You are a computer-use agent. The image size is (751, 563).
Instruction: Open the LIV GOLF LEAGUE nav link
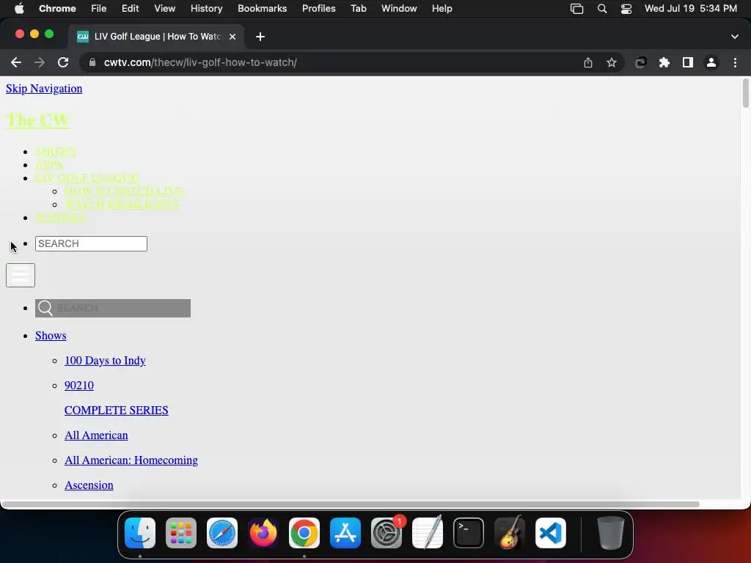(x=87, y=178)
